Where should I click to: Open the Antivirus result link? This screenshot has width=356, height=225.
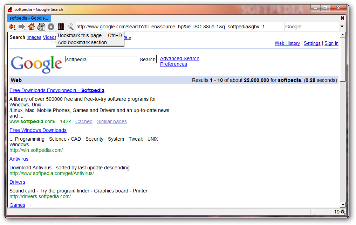[x=19, y=159]
